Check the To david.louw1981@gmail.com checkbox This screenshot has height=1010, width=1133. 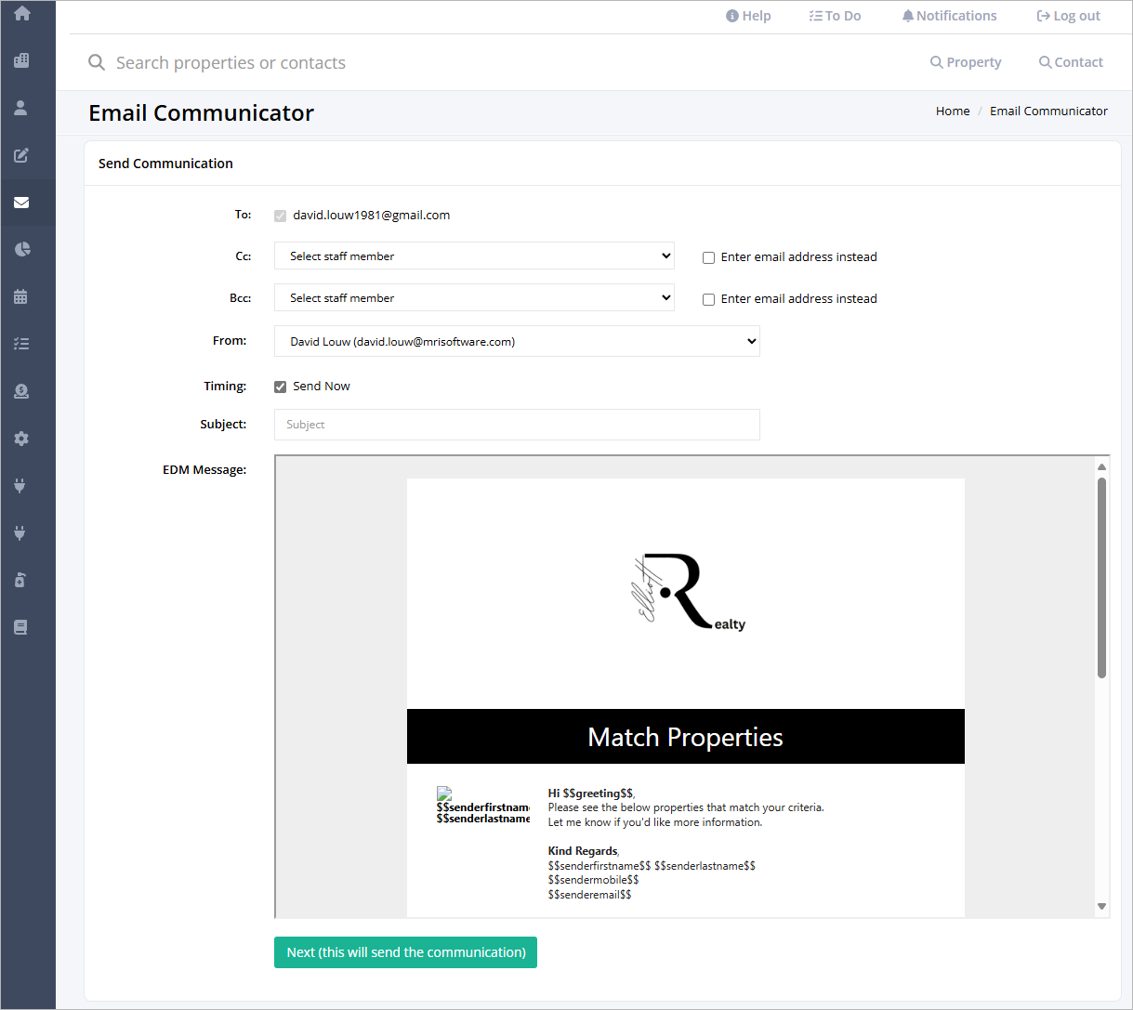click(280, 216)
